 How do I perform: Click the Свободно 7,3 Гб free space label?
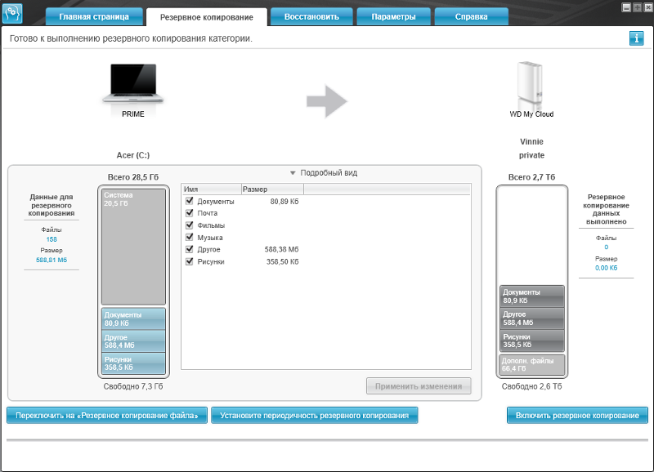point(133,386)
